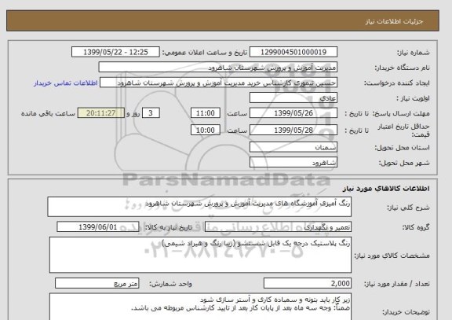Select the response deadline time 11:00

pyautogui.click(x=206, y=113)
